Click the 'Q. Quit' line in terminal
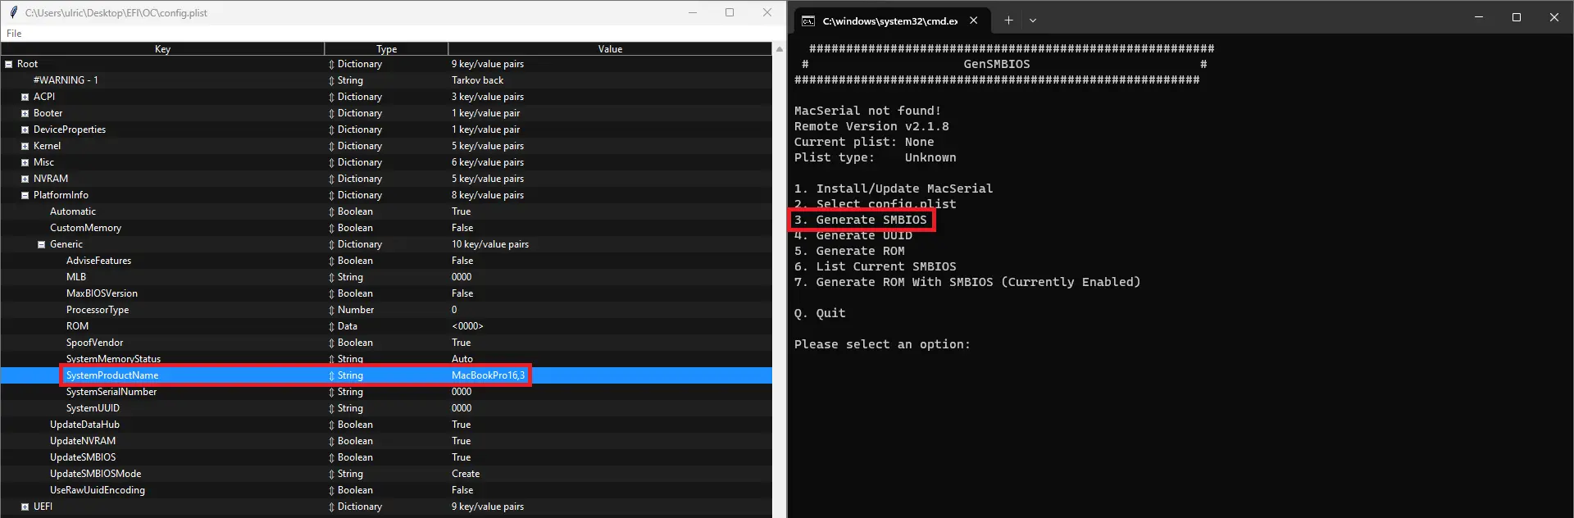 pyautogui.click(x=820, y=313)
